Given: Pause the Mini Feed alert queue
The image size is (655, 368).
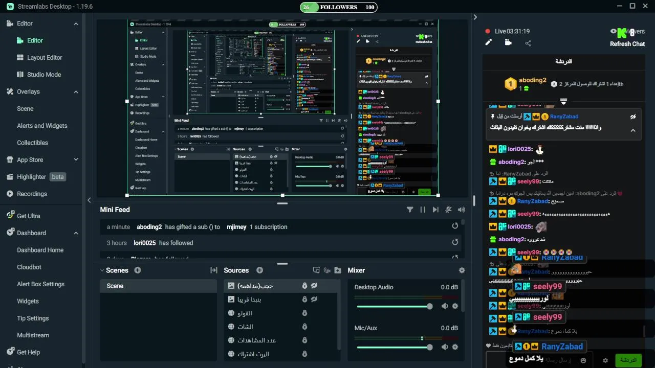Looking at the screenshot, I should tap(423, 210).
